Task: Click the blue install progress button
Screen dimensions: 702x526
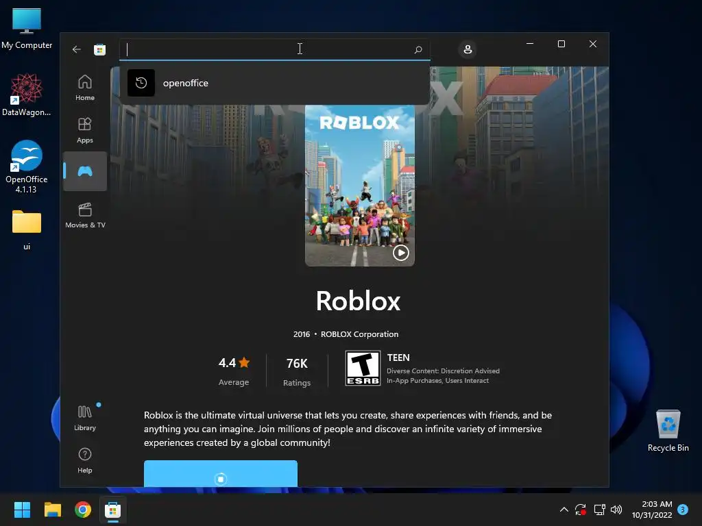Action: (221, 473)
